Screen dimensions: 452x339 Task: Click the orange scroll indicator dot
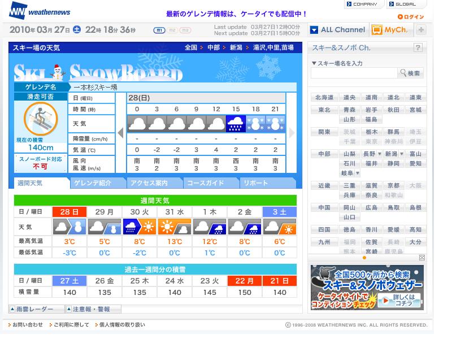tap(364, 258)
